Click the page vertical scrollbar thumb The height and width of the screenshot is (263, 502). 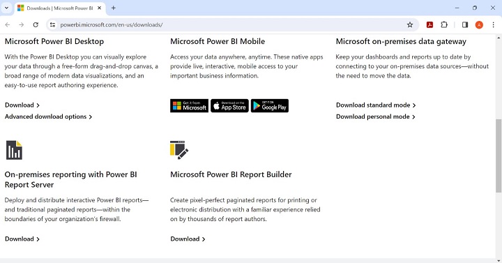(x=499, y=156)
